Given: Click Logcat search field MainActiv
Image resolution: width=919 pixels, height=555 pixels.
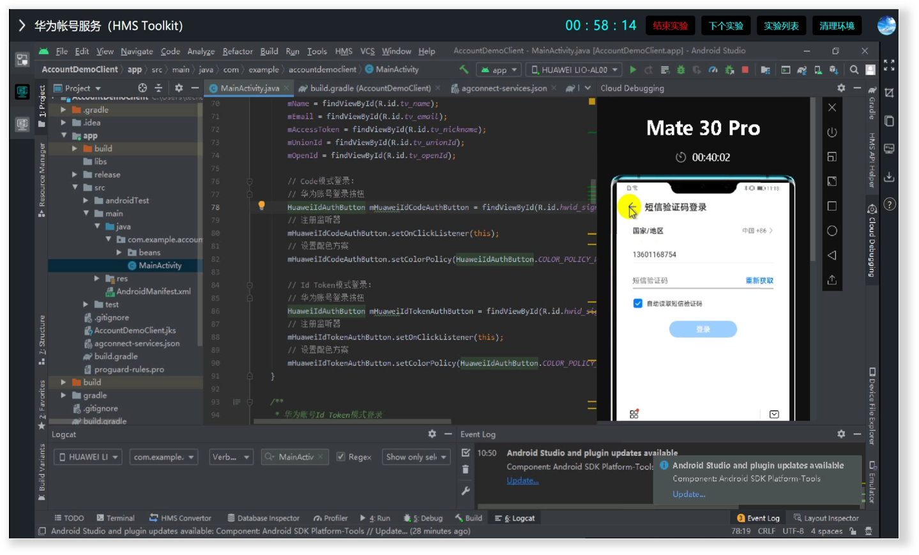Looking at the screenshot, I should [295, 457].
